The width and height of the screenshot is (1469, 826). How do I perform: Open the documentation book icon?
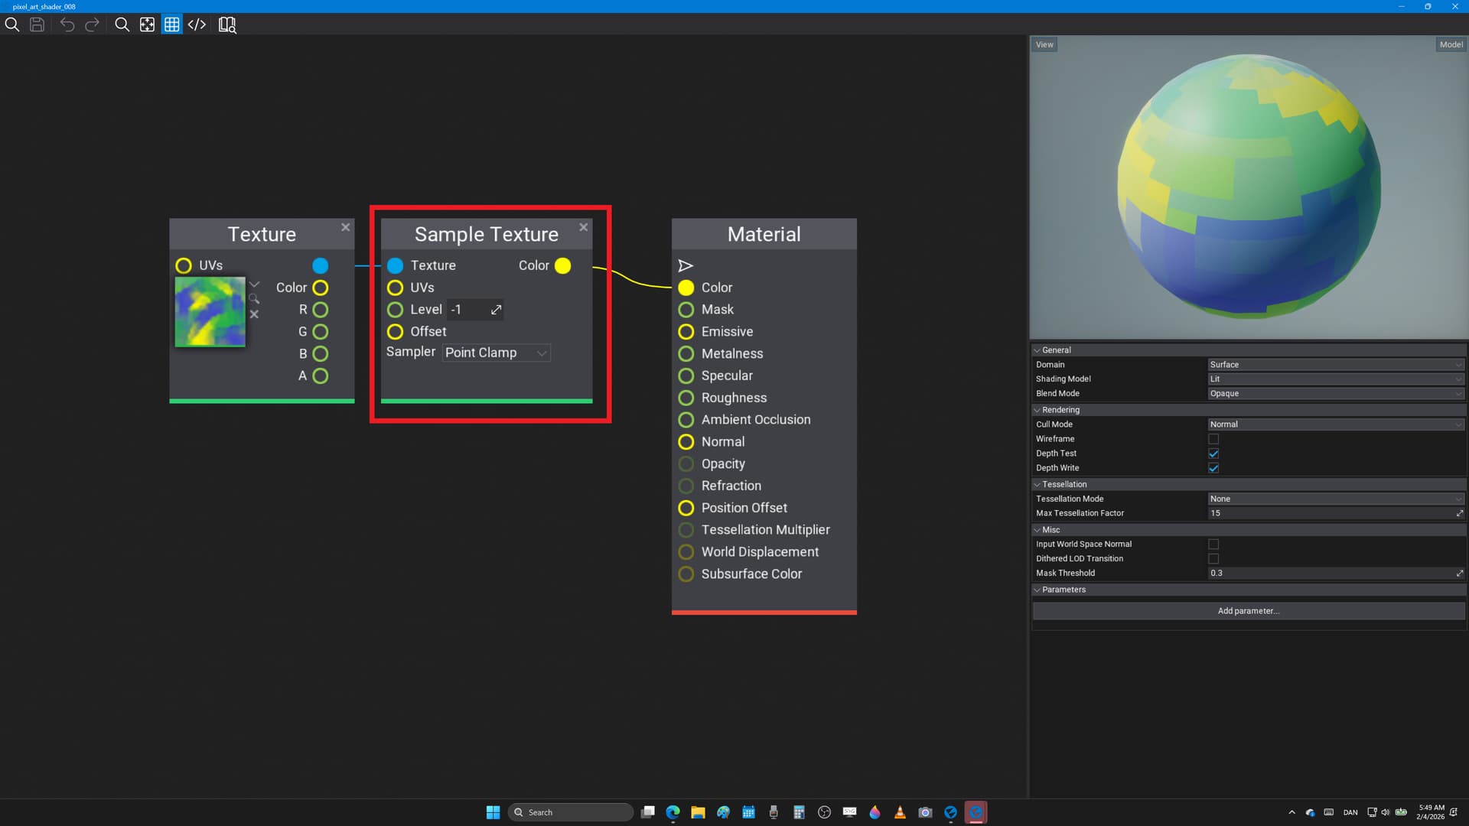point(227,24)
